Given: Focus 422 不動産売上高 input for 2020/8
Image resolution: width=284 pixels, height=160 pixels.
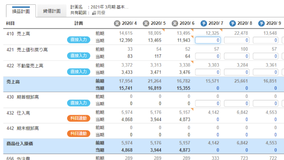Looking at the screenshot, I should 237,72.
